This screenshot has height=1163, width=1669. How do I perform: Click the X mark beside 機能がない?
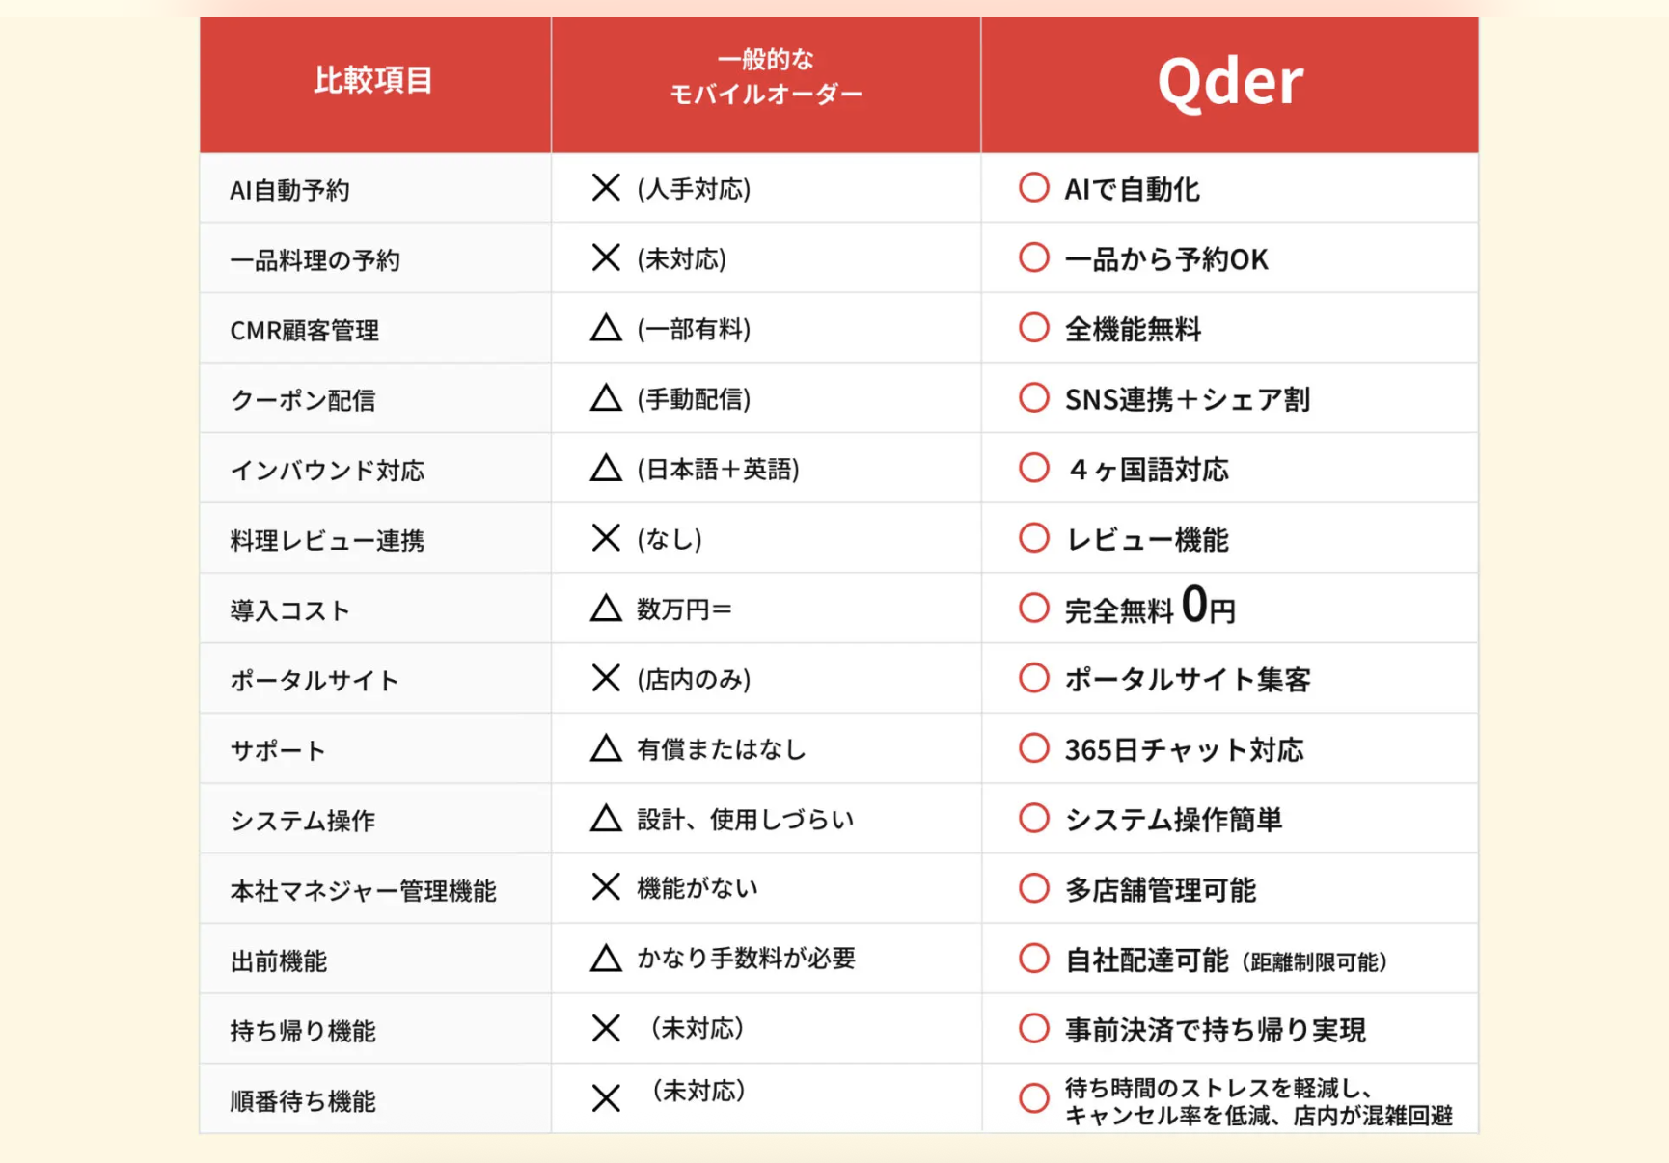606,887
